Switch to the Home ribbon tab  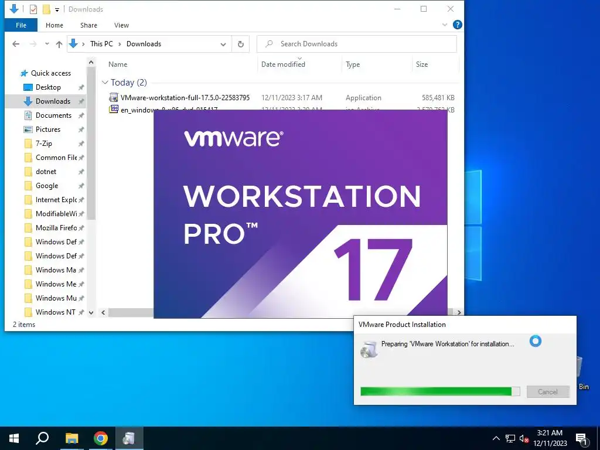point(54,25)
